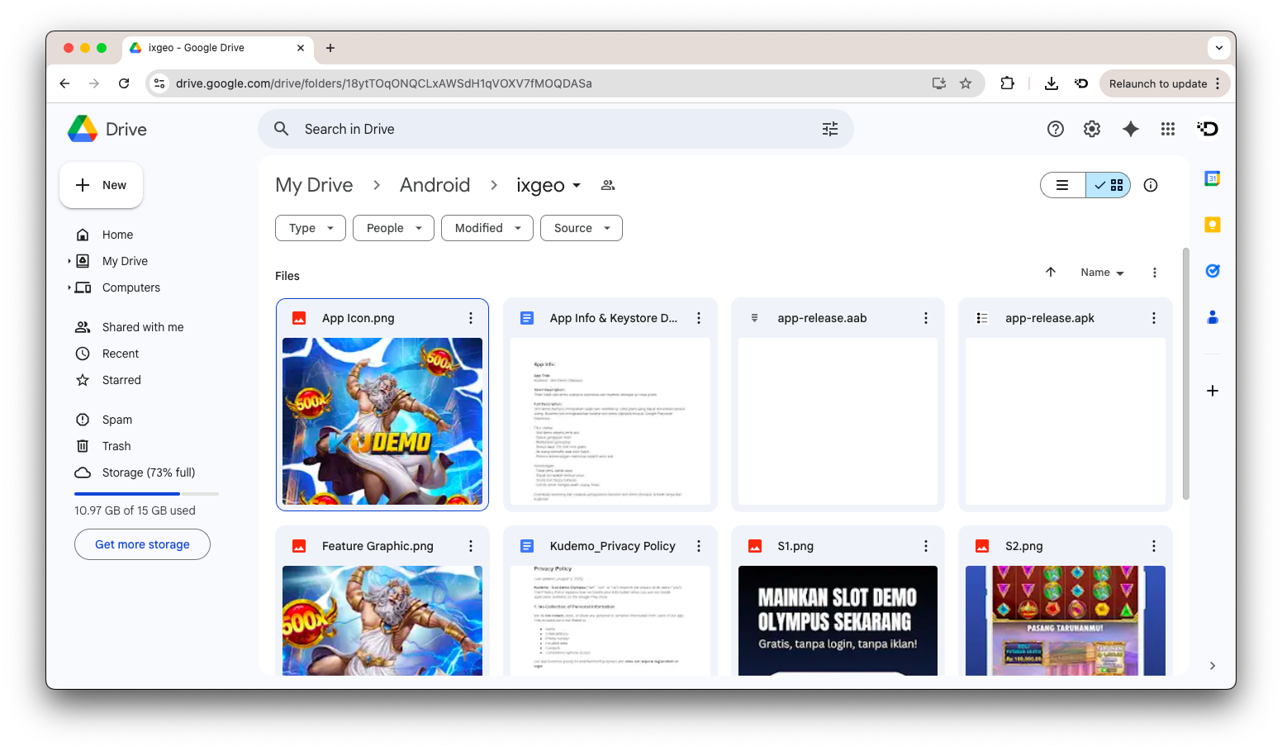Screen dimensions: 1282x750
Task: Bookmark this page with the star icon
Action: point(966,83)
